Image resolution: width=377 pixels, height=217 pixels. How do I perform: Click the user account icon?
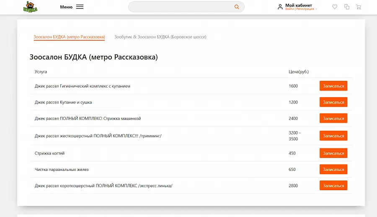coord(280,7)
